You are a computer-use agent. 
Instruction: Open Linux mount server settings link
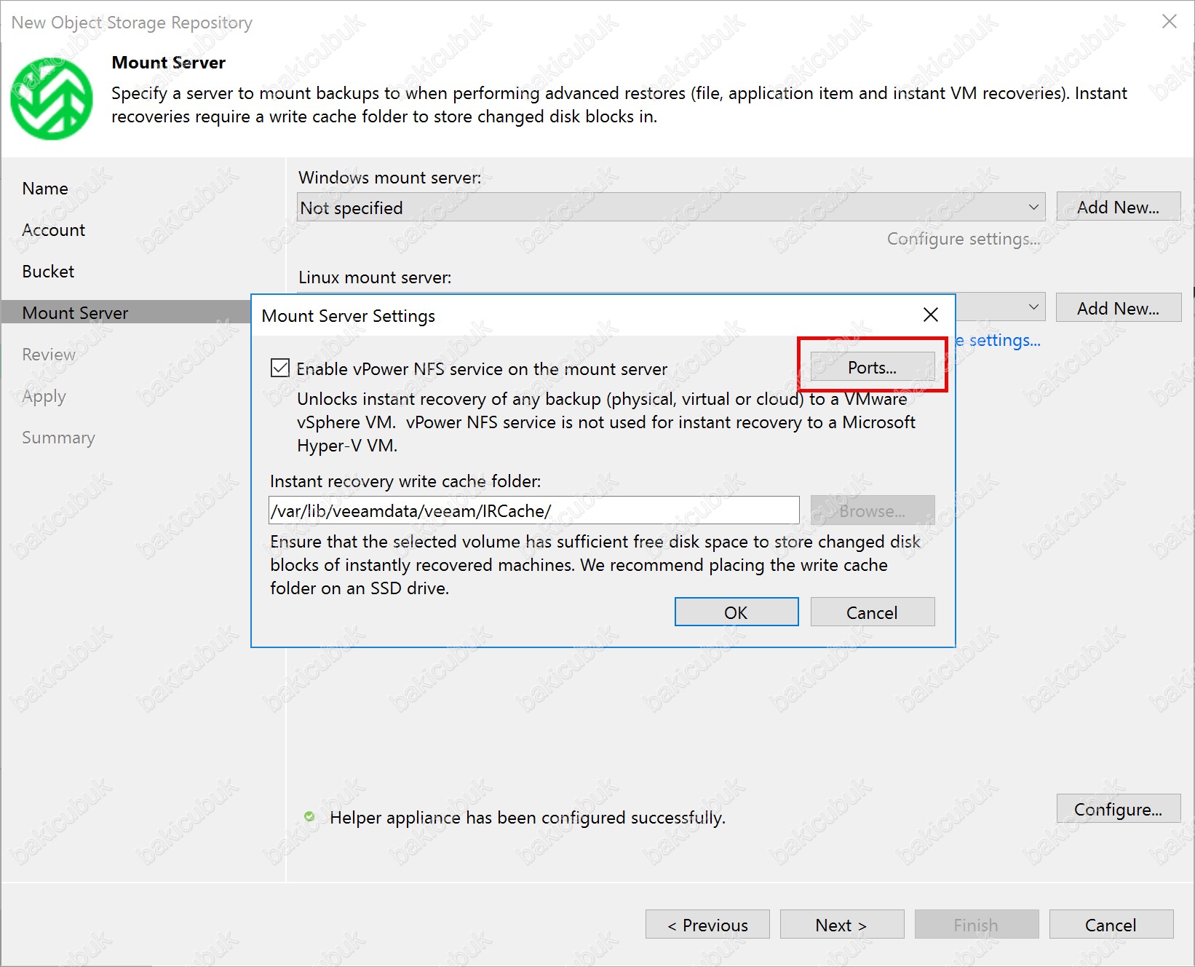click(x=1001, y=341)
